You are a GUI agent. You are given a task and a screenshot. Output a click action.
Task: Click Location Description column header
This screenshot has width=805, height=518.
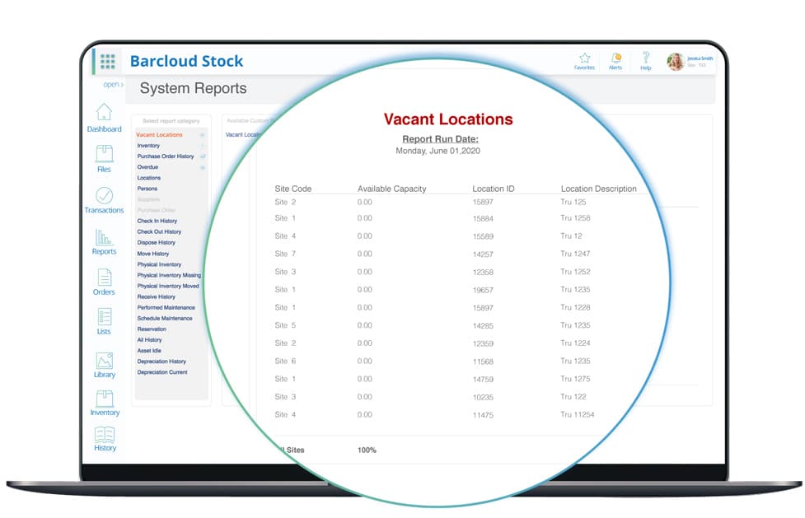(x=599, y=189)
